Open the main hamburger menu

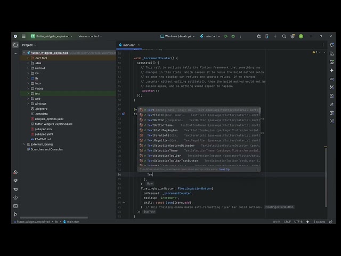23,36
